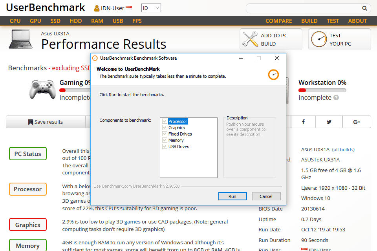Open the TEST menu
This screenshot has height=251, width=377.
pos(333,21)
